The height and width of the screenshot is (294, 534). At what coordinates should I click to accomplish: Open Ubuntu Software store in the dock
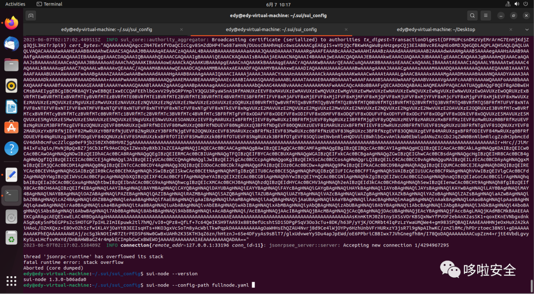[x=11, y=127]
